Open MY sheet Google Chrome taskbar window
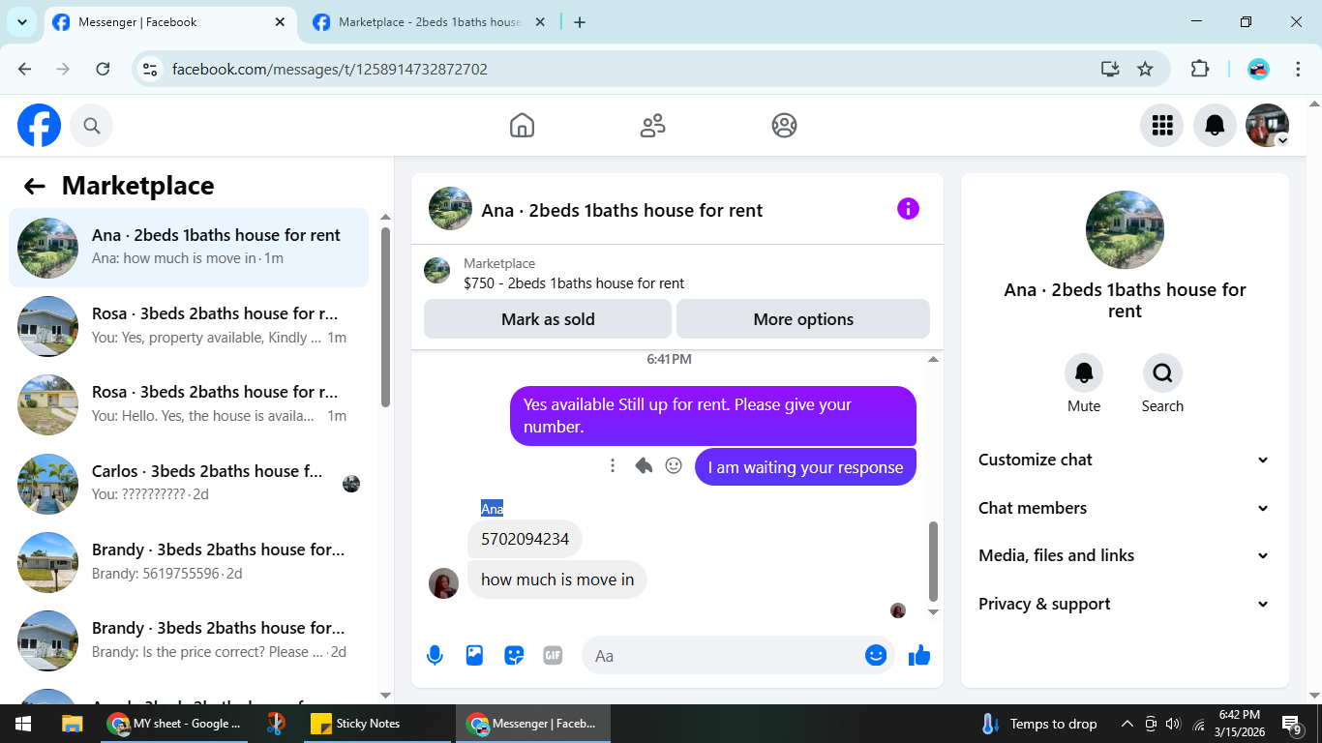 tap(174, 724)
